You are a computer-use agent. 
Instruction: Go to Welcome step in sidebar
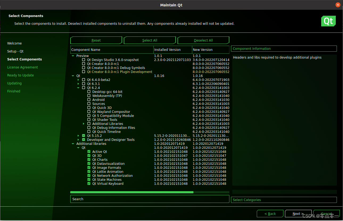click(x=14, y=43)
